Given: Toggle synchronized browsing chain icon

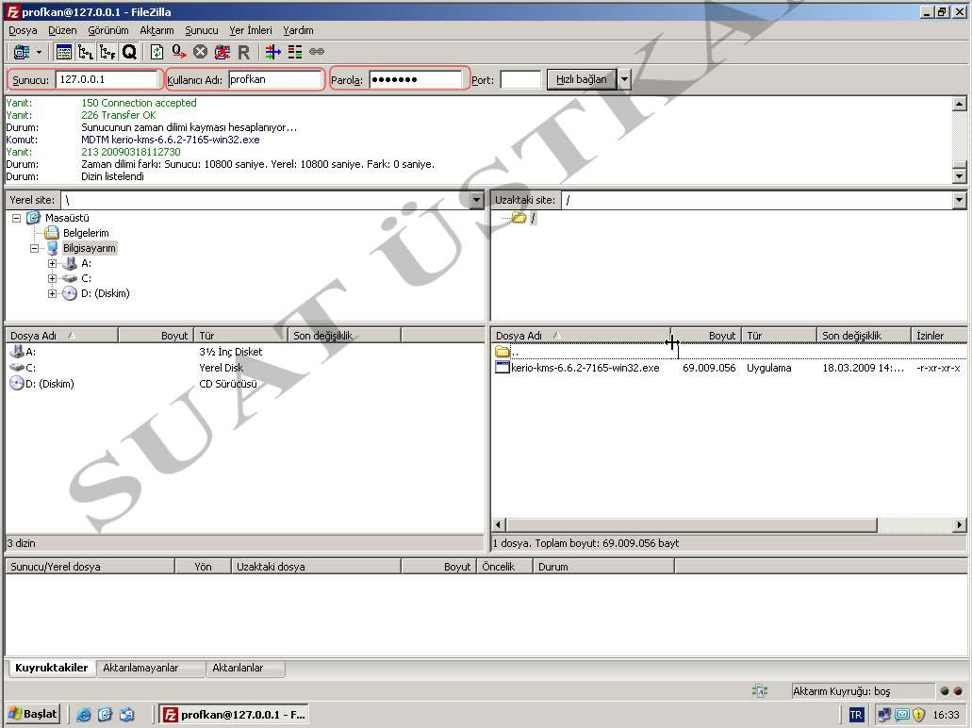Looking at the screenshot, I should tap(317, 52).
